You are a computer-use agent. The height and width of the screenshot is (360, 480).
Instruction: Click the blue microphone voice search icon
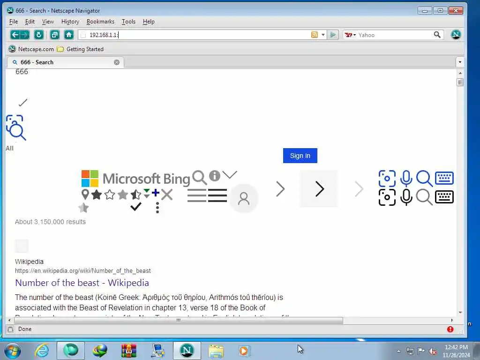point(406,179)
